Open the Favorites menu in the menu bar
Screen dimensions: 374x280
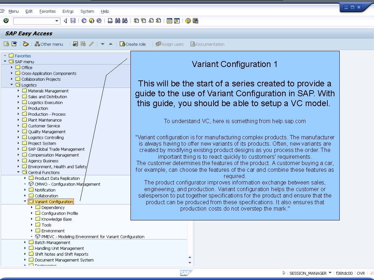(47, 11)
